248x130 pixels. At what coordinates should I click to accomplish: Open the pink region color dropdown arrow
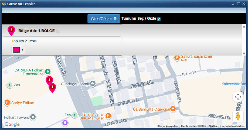[x=22, y=50]
